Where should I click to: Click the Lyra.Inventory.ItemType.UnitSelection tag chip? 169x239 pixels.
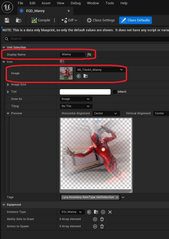pyautogui.click(x=90, y=197)
